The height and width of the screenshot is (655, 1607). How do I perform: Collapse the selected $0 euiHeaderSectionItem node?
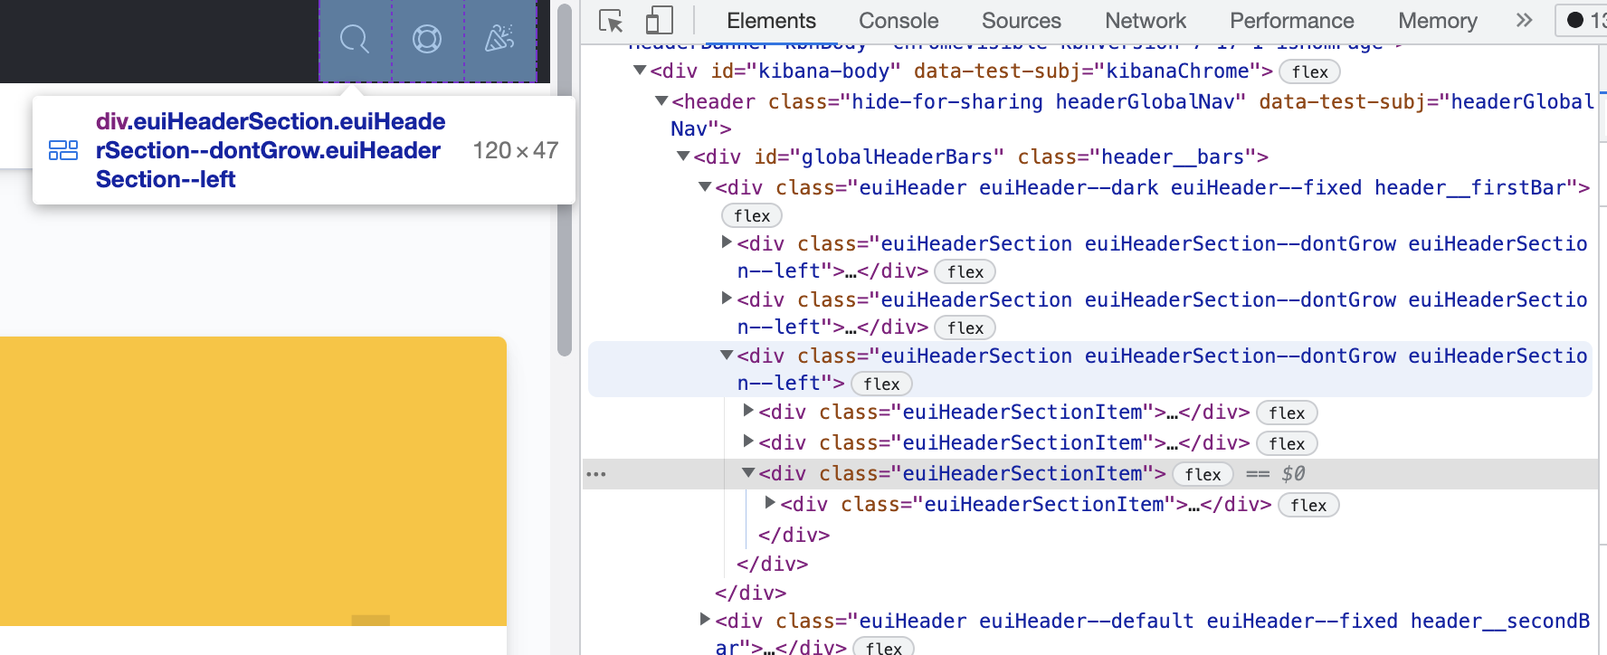[x=748, y=472]
